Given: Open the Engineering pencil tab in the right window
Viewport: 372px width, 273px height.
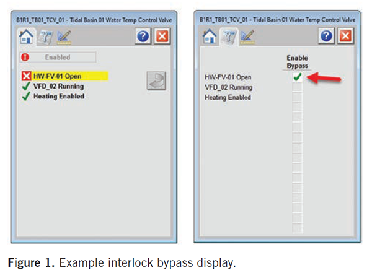Looking at the screenshot, I should (247, 37).
